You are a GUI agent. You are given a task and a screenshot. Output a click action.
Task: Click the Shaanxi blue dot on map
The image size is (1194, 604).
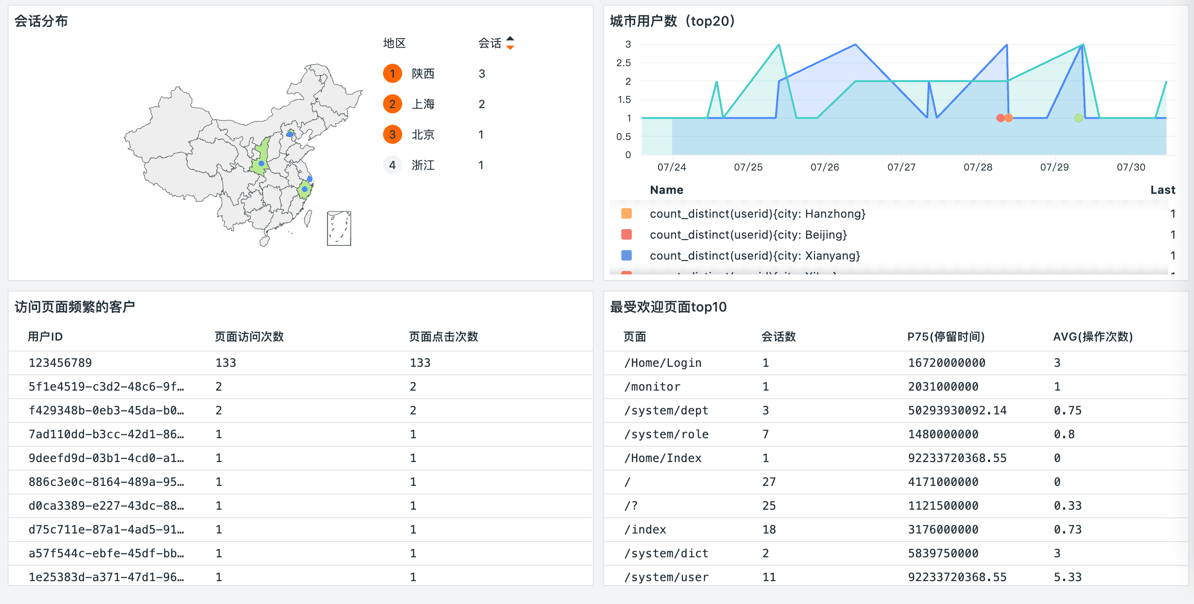pos(261,163)
